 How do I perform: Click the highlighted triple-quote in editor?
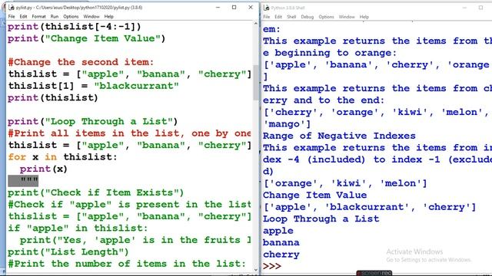tap(23, 181)
